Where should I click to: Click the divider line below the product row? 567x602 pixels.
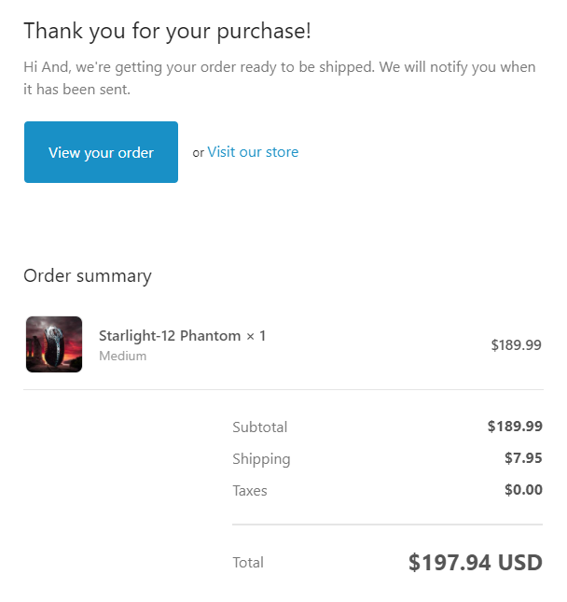(283, 389)
